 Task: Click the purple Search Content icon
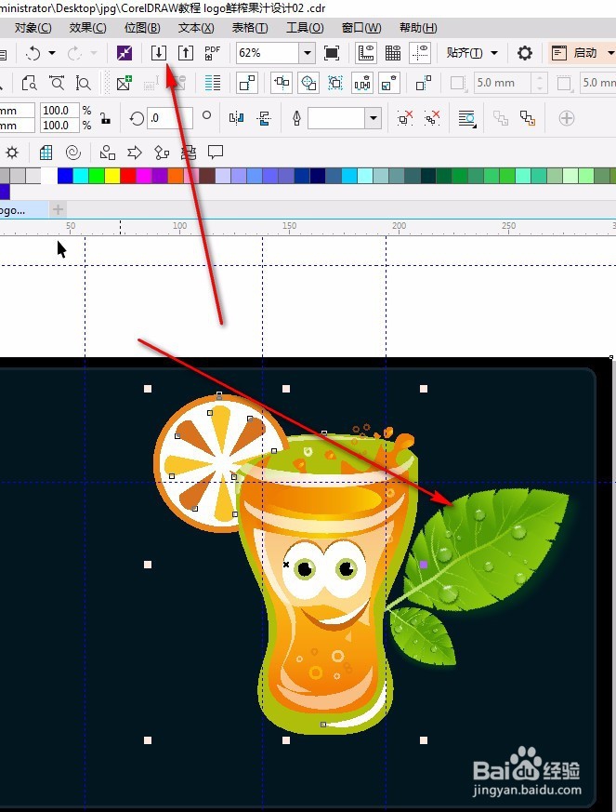125,53
